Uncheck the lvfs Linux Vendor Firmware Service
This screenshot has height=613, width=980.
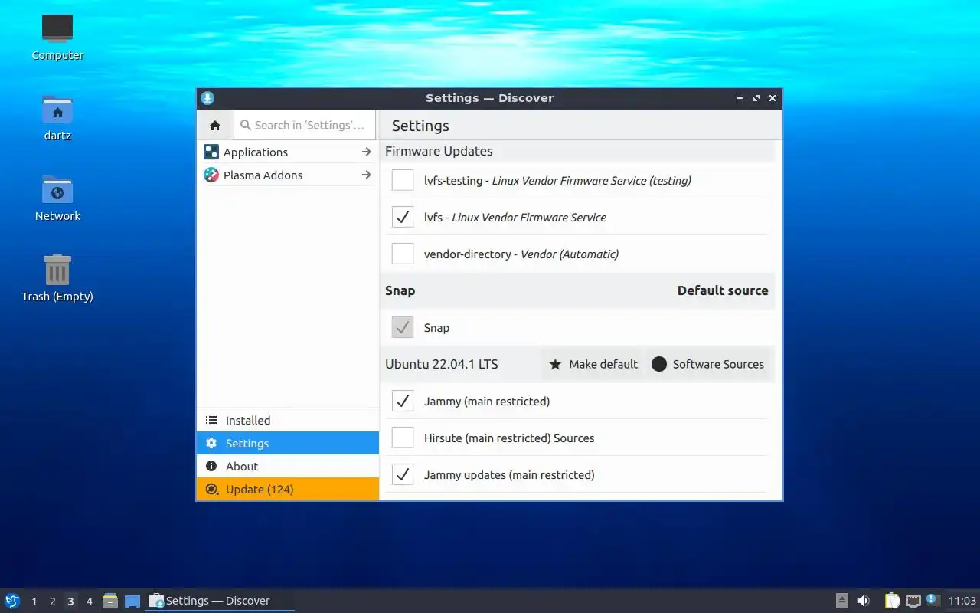(403, 217)
